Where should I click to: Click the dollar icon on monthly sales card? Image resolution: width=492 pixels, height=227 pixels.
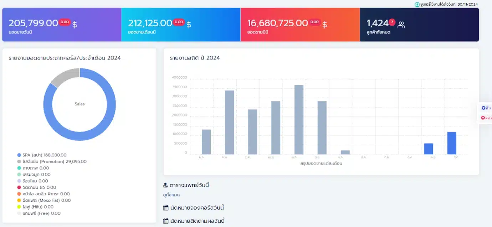pyautogui.click(x=189, y=25)
